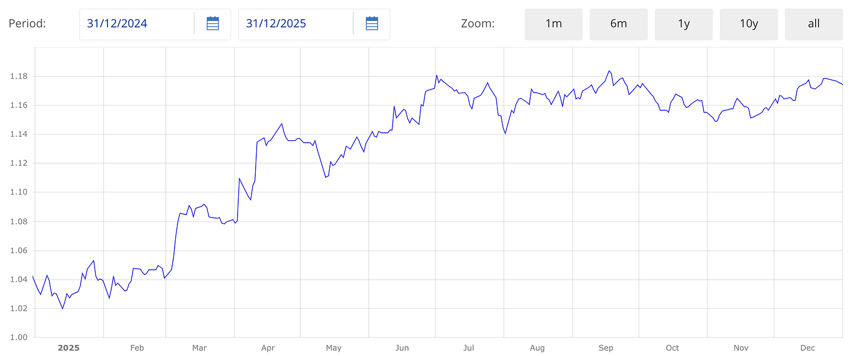Click the 1.10 y-axis label
This screenshot has width=850, height=356.
click(19, 192)
